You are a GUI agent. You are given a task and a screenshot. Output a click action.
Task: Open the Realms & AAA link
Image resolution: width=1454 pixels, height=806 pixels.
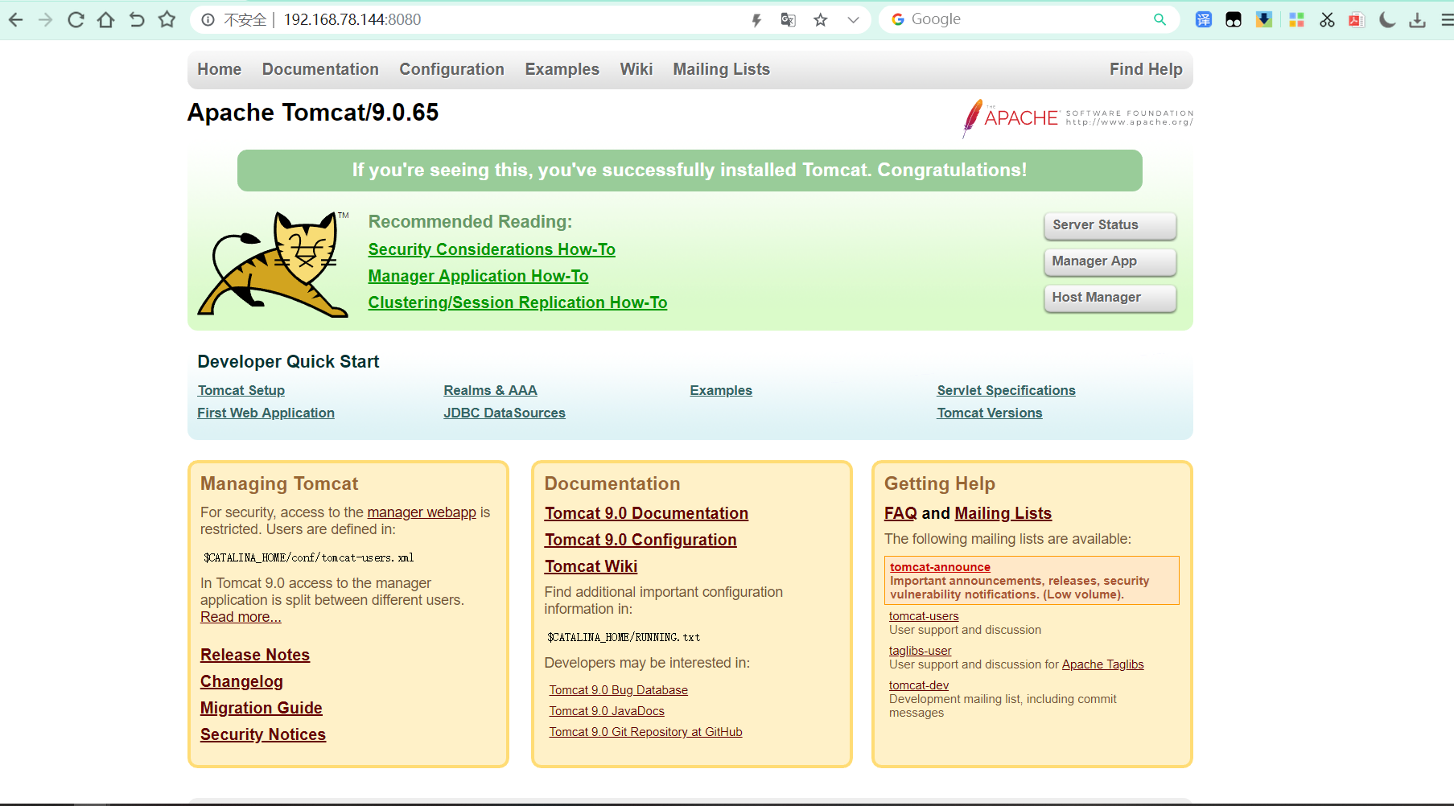point(491,390)
